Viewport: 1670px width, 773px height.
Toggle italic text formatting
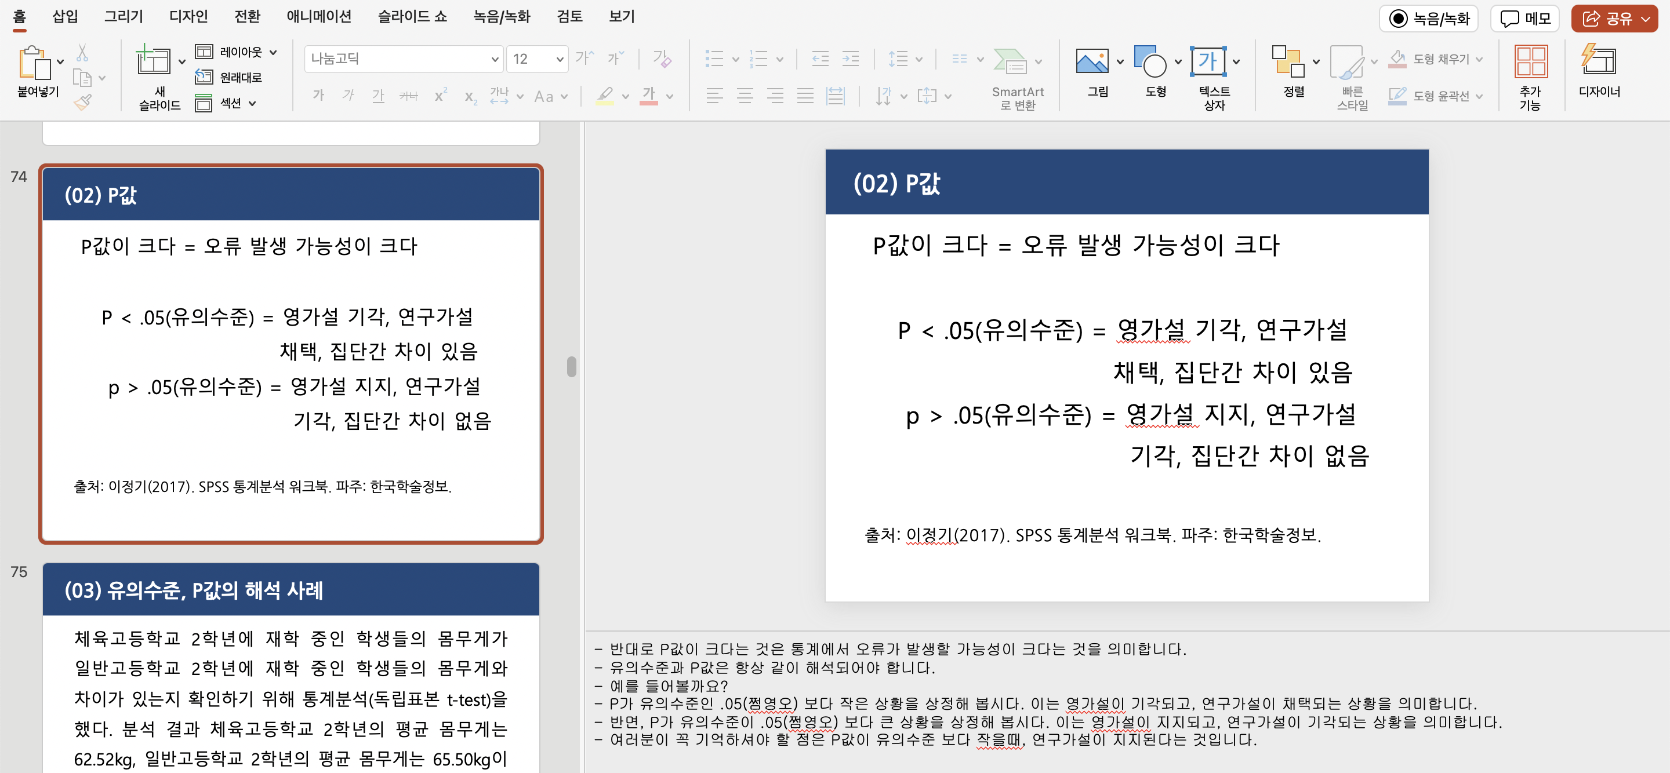[348, 96]
